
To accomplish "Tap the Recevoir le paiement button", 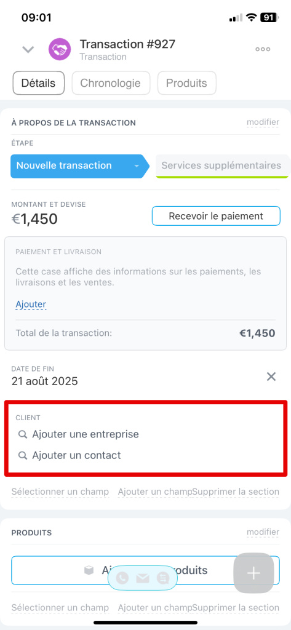I will (x=216, y=216).
